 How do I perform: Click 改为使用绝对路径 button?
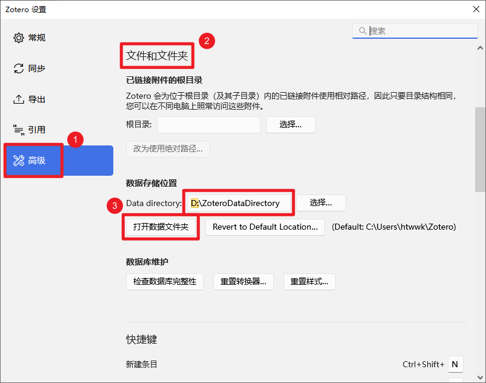click(x=168, y=148)
